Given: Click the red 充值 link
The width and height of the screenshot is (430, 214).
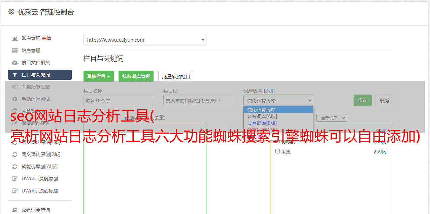Looking at the screenshot, I should [x=46, y=38].
